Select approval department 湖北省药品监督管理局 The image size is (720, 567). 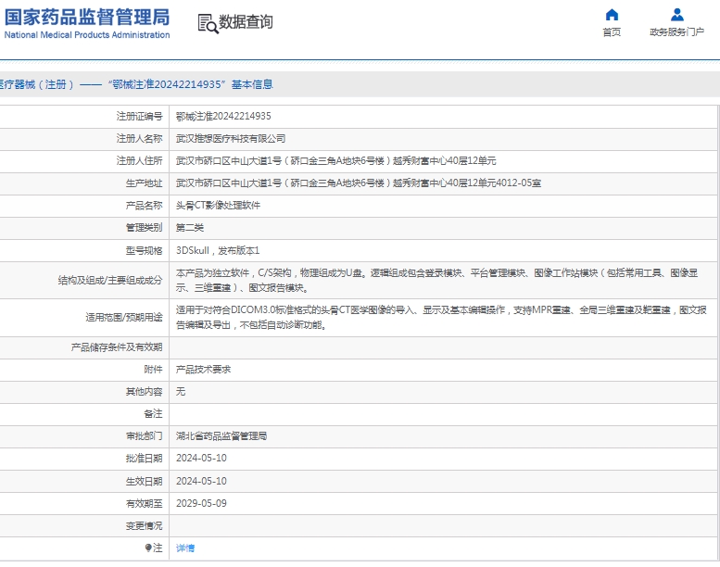pyautogui.click(x=221, y=436)
